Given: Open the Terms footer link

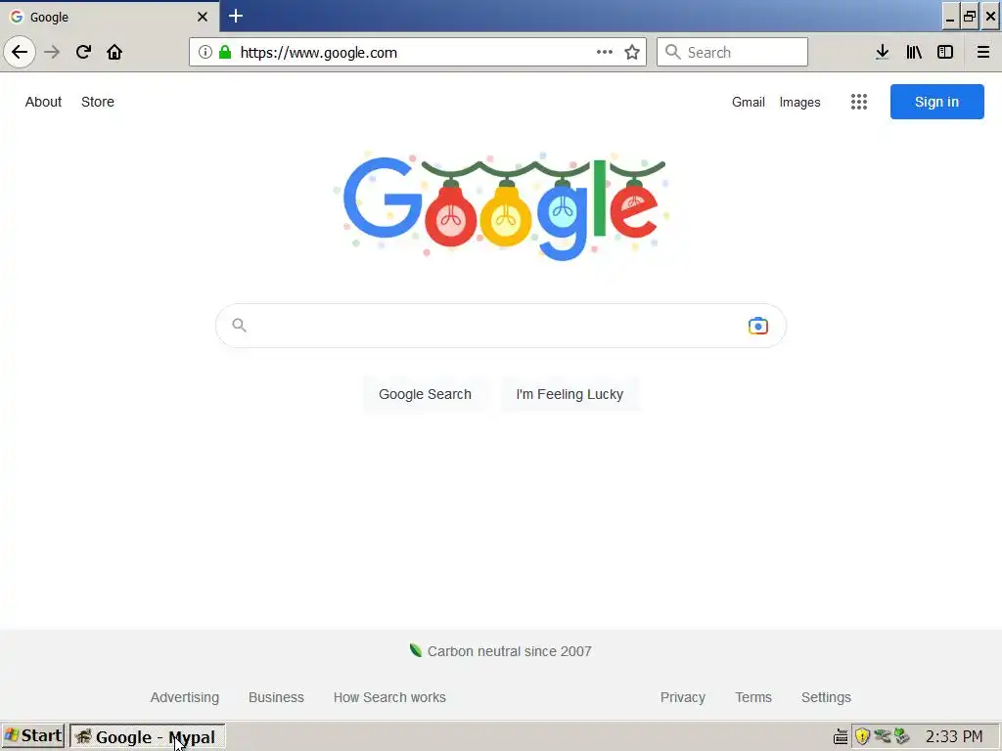Looking at the screenshot, I should pyautogui.click(x=753, y=697).
